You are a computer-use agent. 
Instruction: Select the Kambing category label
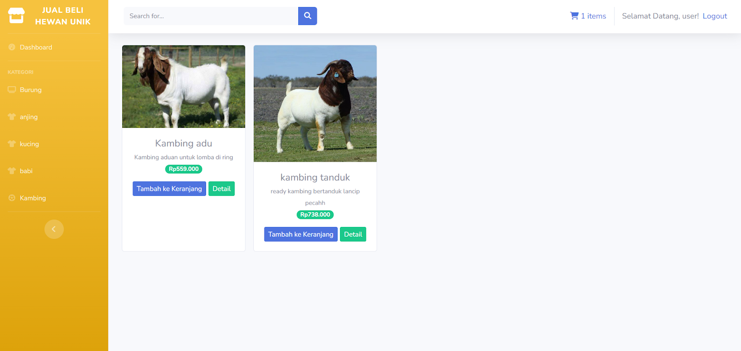click(x=33, y=198)
